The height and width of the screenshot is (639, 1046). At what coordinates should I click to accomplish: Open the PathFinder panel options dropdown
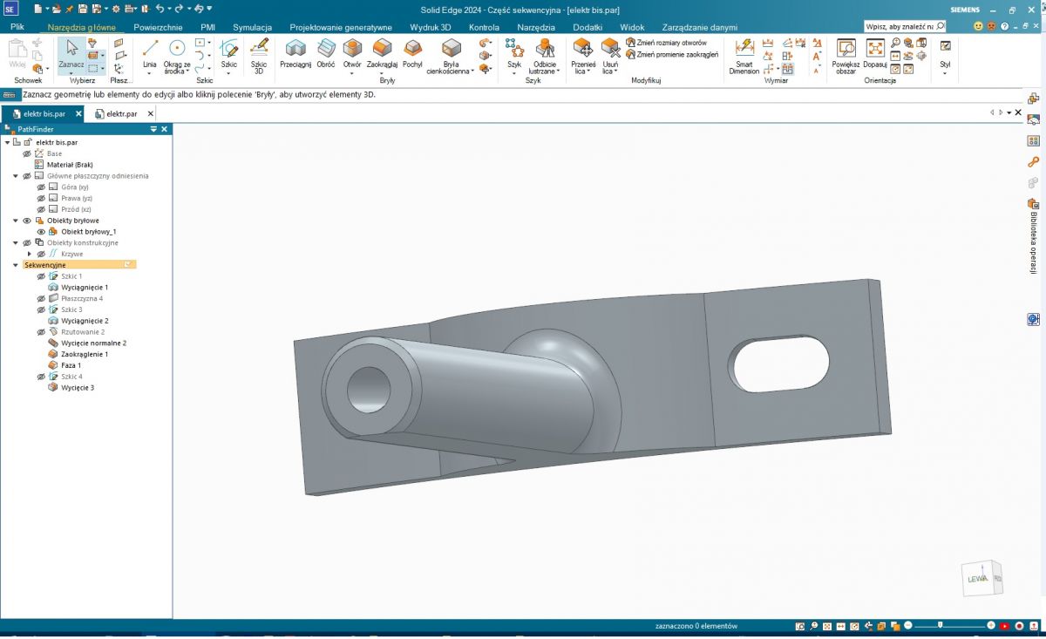(153, 129)
